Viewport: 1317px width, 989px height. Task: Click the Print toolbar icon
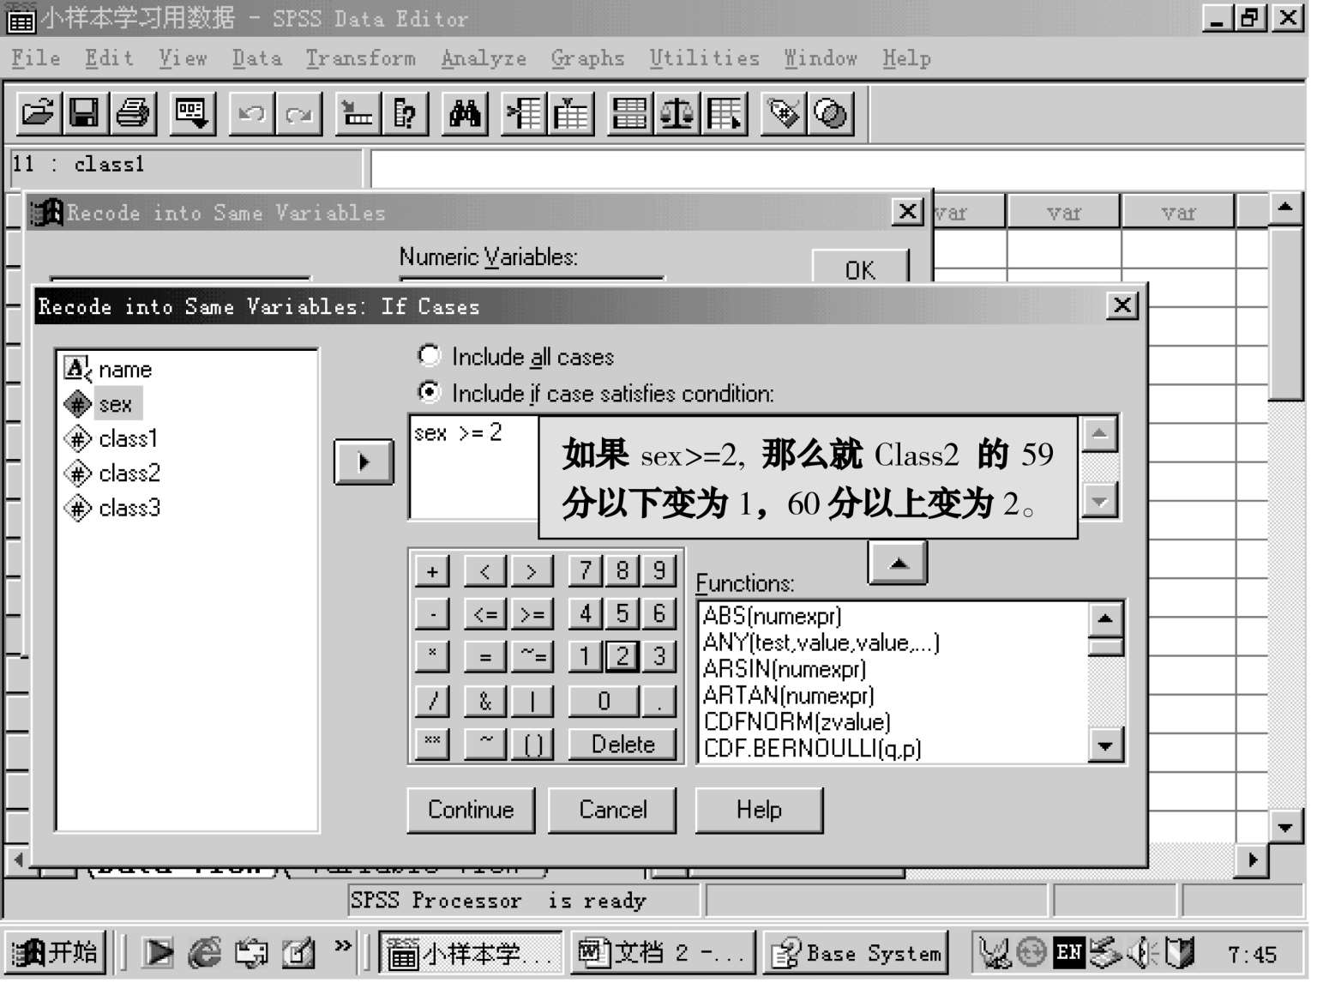(x=133, y=113)
